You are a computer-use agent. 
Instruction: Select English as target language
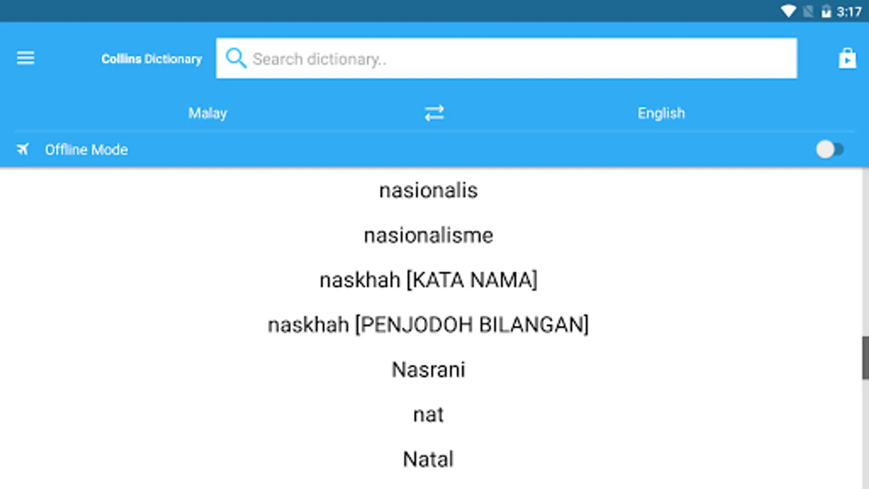pos(661,113)
